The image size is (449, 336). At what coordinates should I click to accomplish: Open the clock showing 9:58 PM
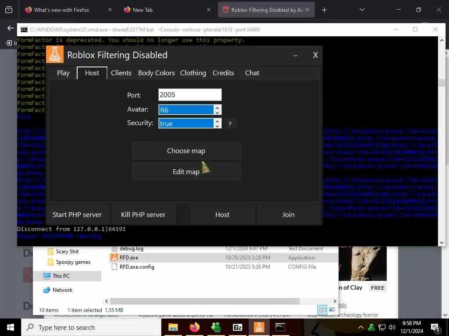(412, 327)
